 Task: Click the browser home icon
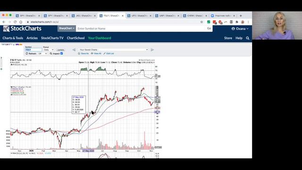[x=21, y=22]
